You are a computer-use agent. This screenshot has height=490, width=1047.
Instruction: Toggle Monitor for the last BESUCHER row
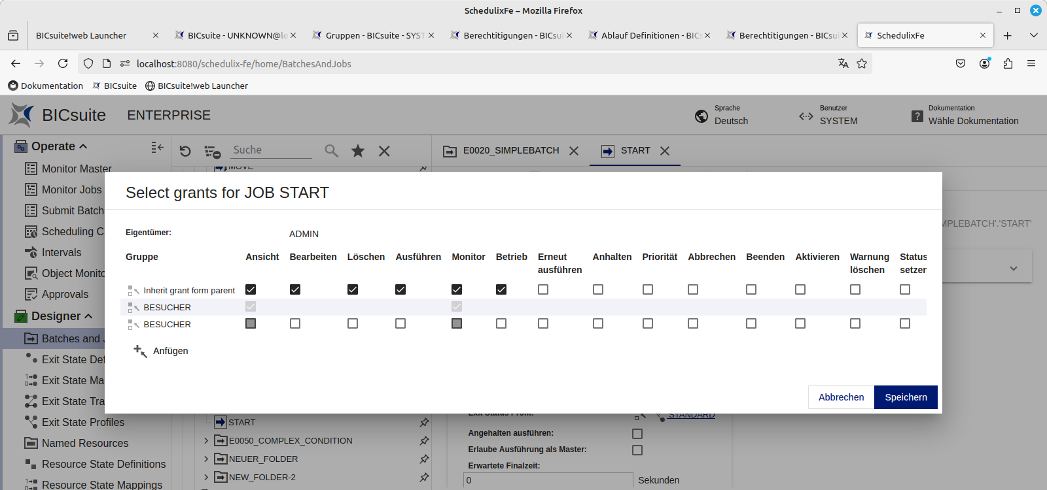(x=457, y=323)
